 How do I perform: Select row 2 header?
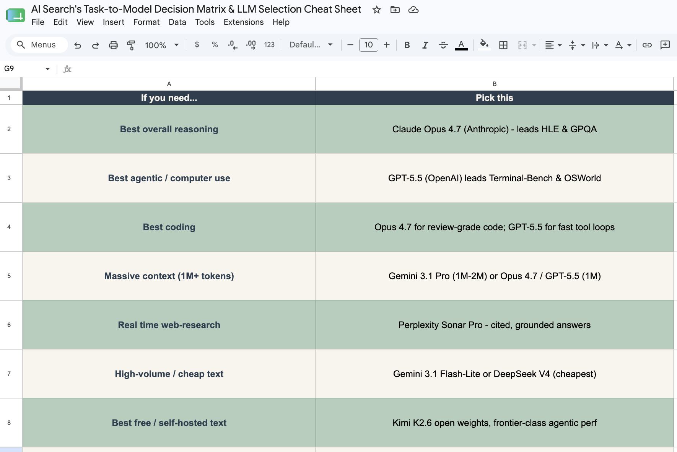click(x=9, y=129)
